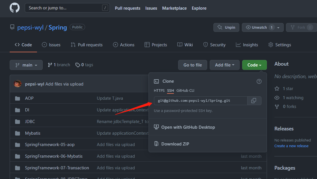This screenshot has width=317, height=179.
Task: Toggle the green Code dropdown
Action: [254, 65]
